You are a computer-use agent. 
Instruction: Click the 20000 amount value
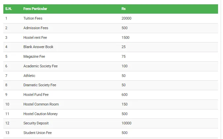[126, 18]
